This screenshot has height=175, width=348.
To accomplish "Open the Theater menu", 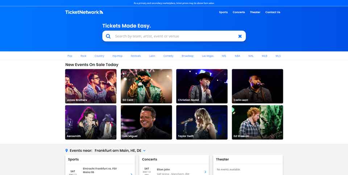I will pos(255,12).
